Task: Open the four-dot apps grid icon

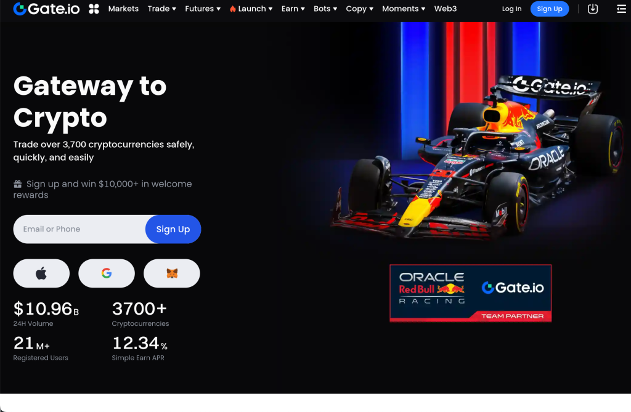Action: pyautogui.click(x=94, y=9)
